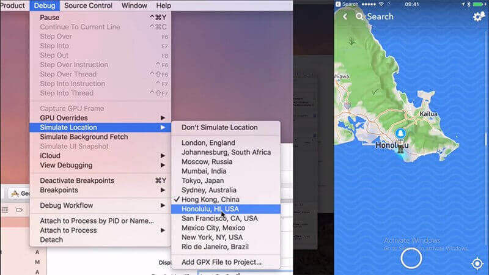489x275 pixels.
Task: Expand the GPU Overrides submenu
Action: tap(64, 117)
